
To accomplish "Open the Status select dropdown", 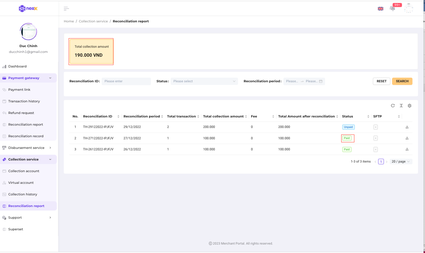I will (204, 81).
